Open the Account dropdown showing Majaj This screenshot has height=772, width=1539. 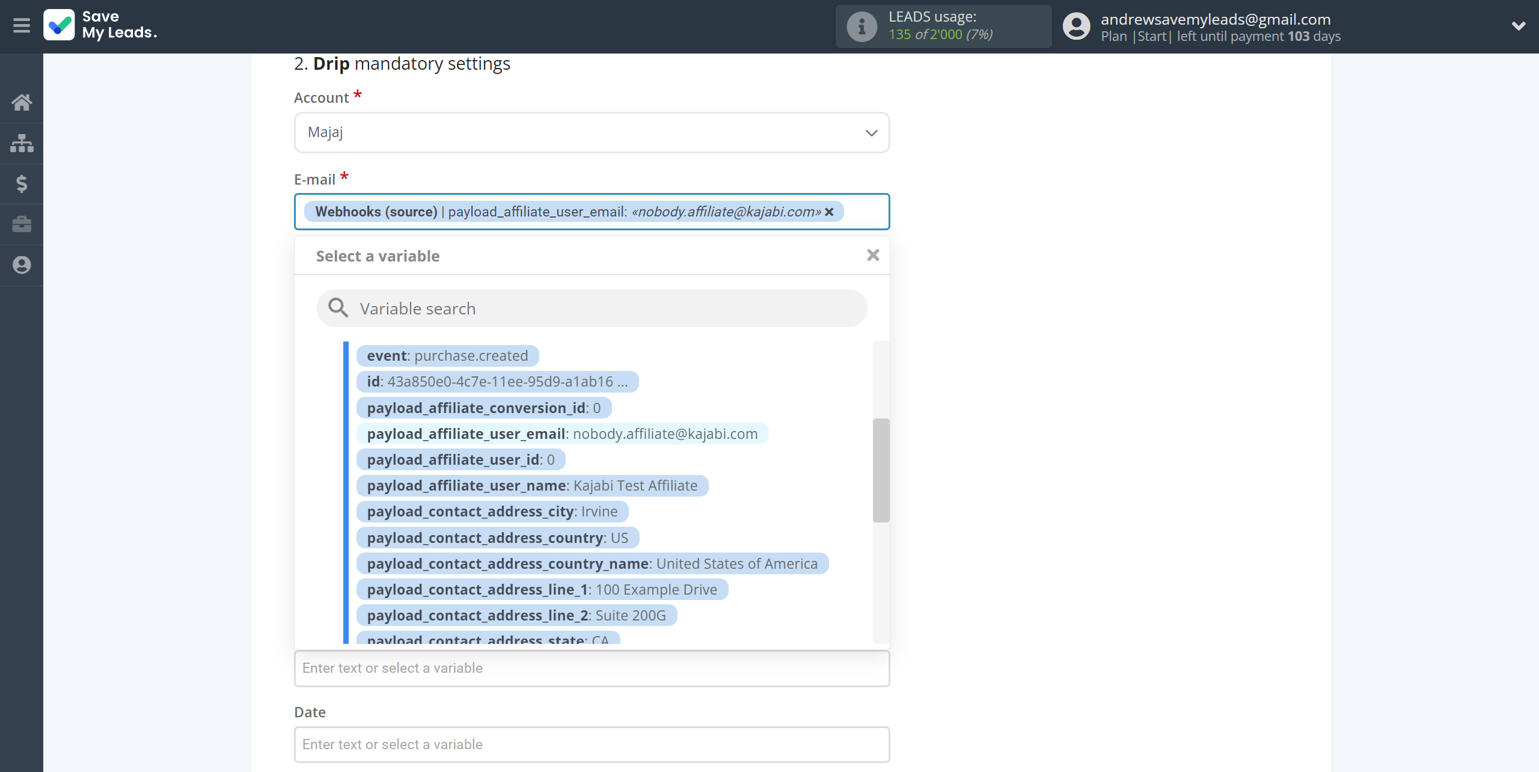coord(592,132)
